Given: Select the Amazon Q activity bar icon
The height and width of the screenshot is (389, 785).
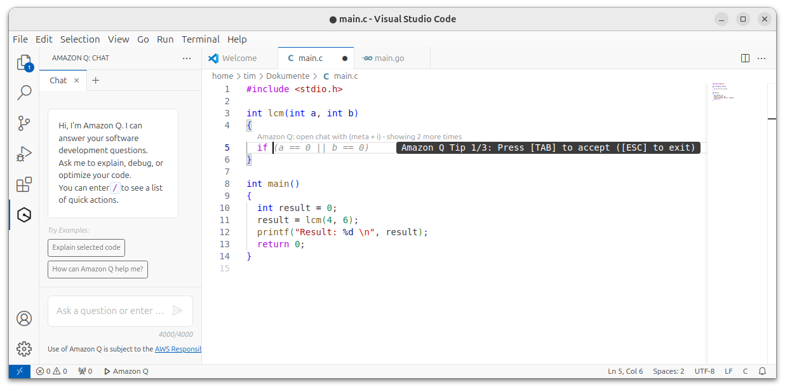Looking at the screenshot, I should 24,215.
